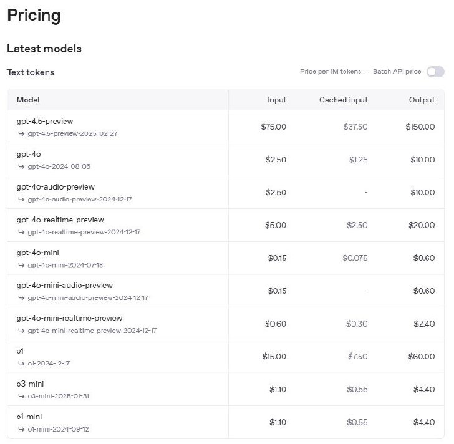The width and height of the screenshot is (454, 444).
Task: Toggle the Batch API price switch
Action: tap(435, 72)
